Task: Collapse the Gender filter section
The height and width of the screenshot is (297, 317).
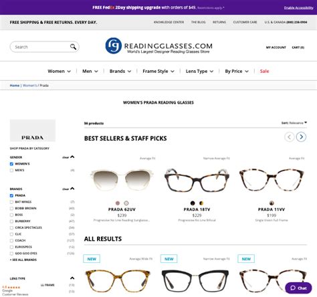Action: [72, 157]
